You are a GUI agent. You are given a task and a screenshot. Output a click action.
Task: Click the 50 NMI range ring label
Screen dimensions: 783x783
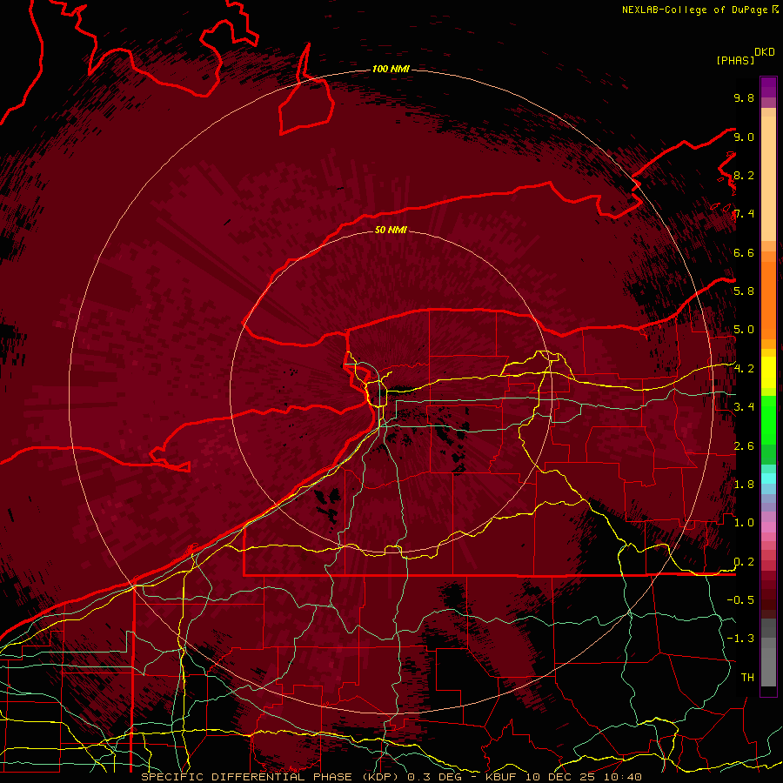391,230
